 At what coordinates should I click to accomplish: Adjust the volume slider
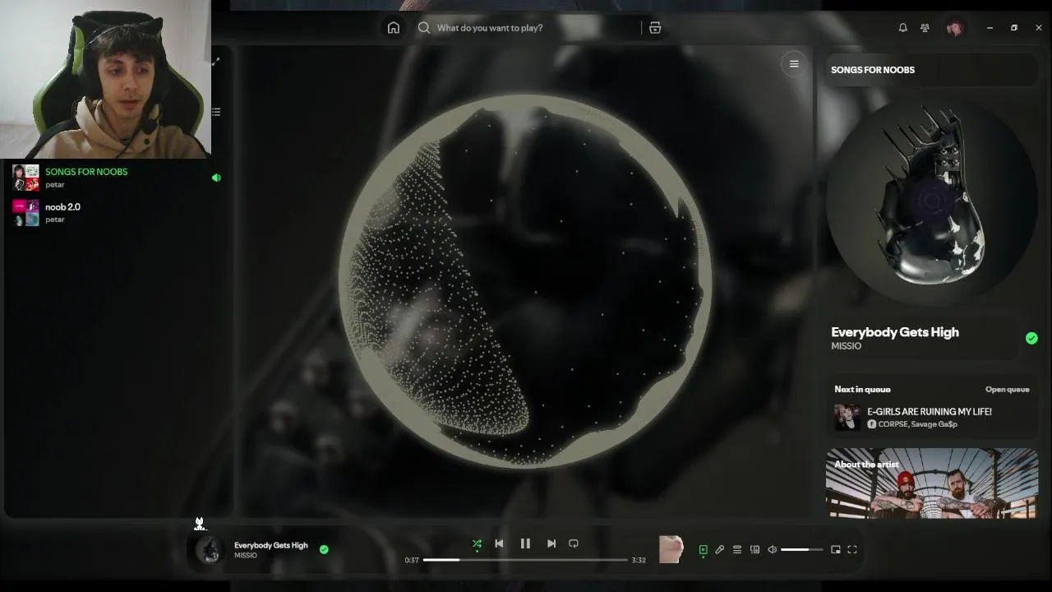point(801,550)
